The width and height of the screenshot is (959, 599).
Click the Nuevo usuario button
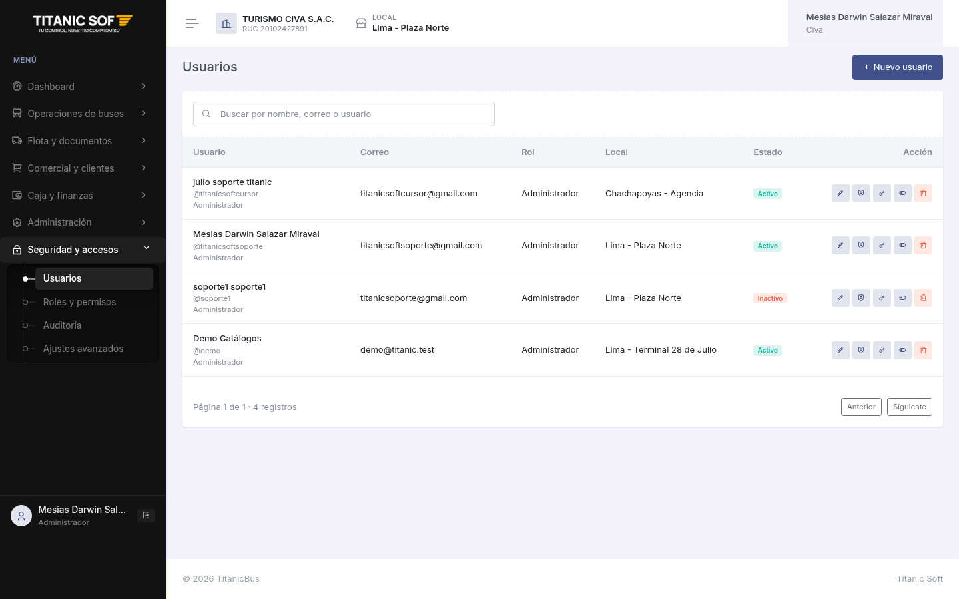898,67
